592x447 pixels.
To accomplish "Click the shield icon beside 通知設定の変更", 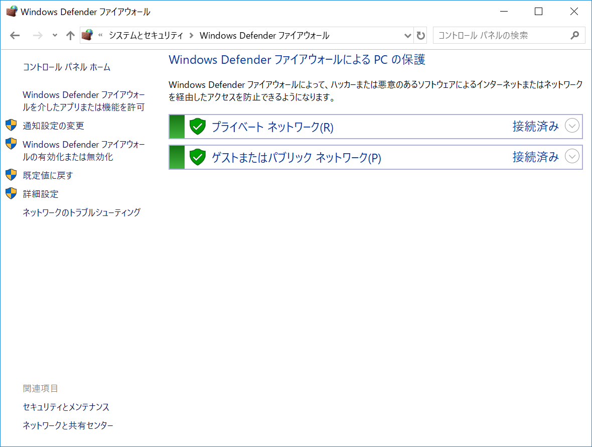I will tap(12, 125).
